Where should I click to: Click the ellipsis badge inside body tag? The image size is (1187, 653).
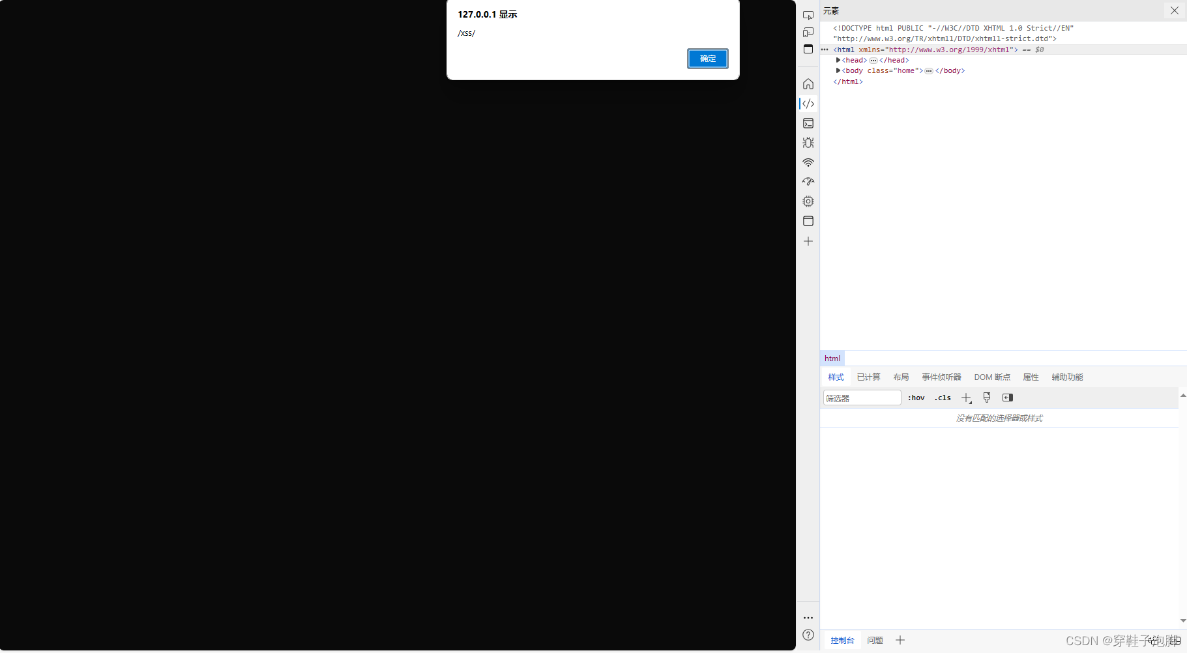[x=929, y=71]
